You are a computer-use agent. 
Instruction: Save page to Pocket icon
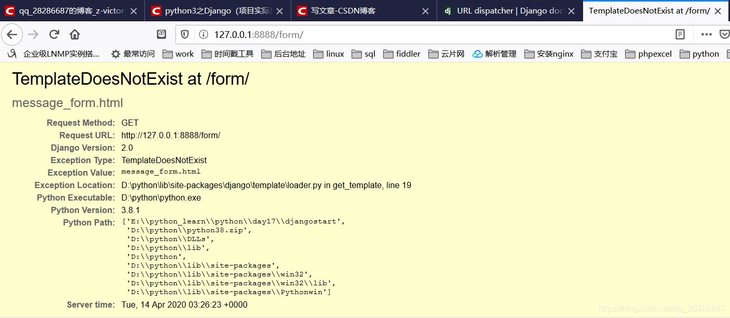click(725, 34)
